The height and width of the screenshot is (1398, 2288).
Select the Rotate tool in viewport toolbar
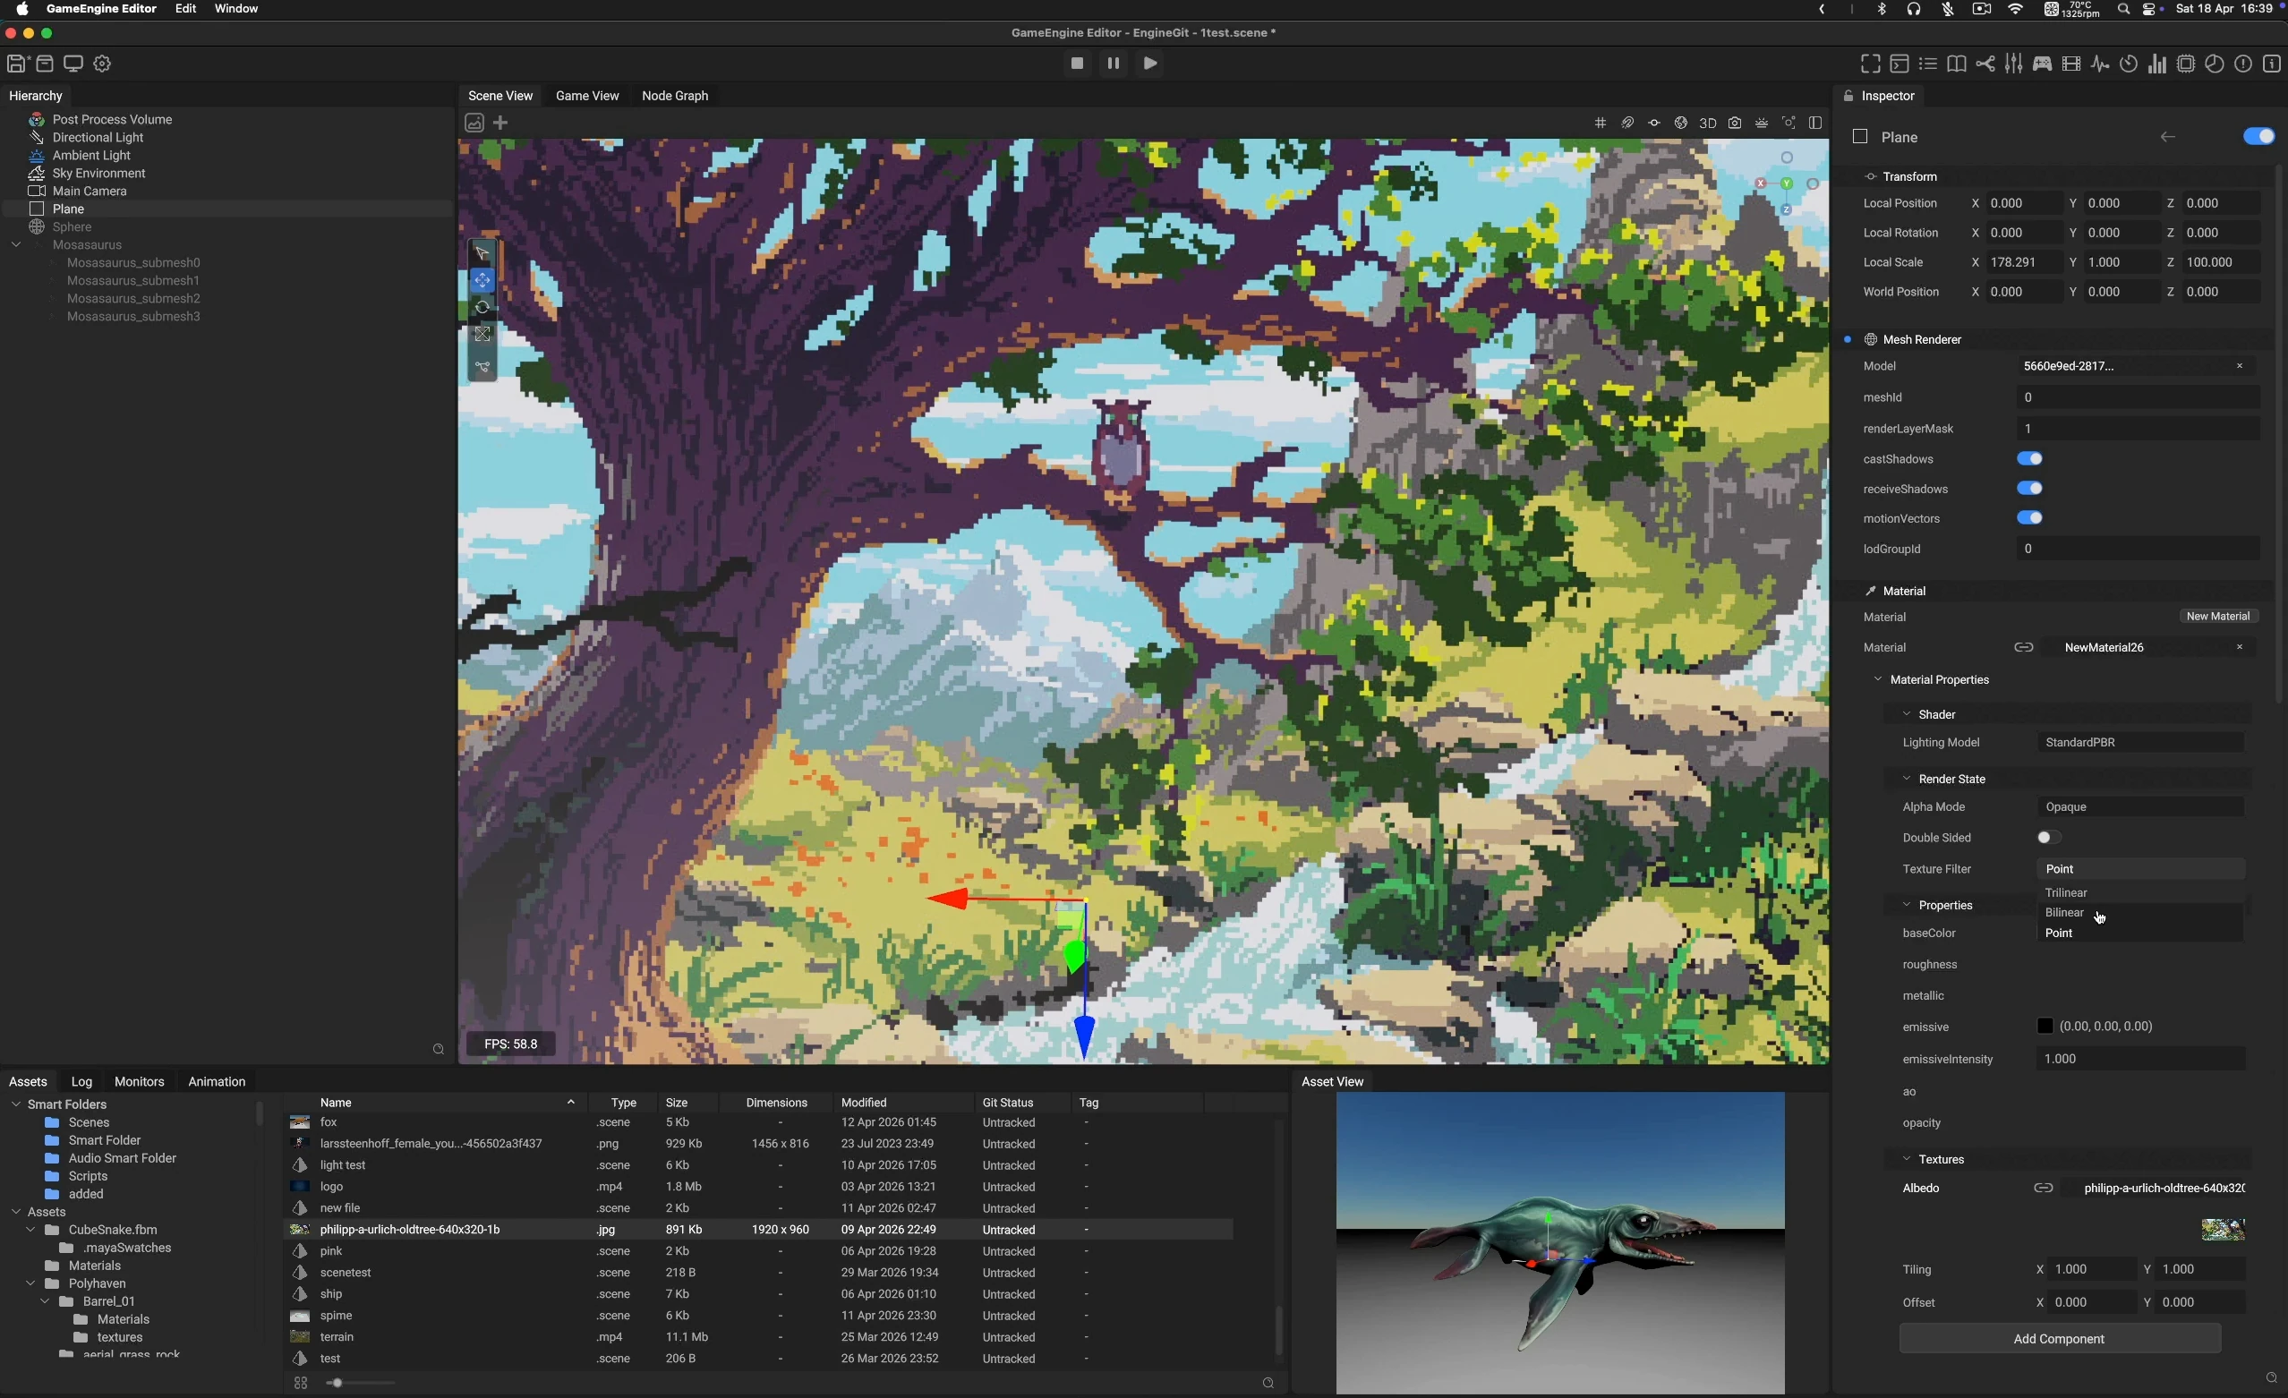click(x=482, y=307)
